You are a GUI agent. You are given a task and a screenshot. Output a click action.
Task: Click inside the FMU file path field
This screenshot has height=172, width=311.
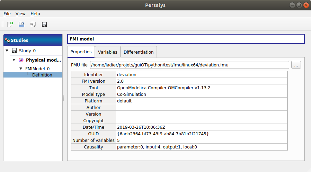(189, 65)
